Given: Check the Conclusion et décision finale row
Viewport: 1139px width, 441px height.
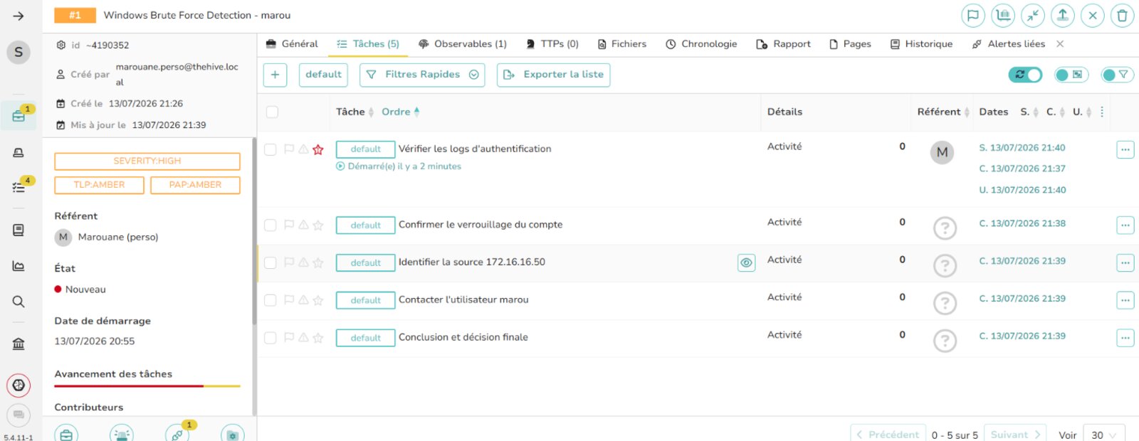Looking at the screenshot, I should (x=270, y=338).
